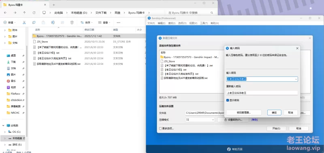Click the back arrow in File Explorer
The height and width of the screenshot is (153, 324).
(x=5, y=13)
